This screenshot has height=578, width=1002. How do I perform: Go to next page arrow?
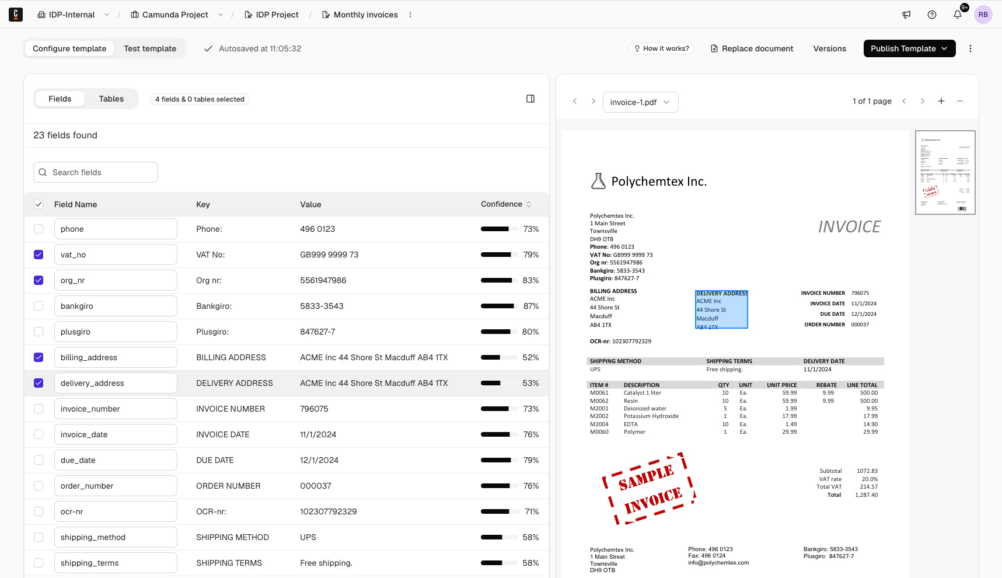pos(923,101)
